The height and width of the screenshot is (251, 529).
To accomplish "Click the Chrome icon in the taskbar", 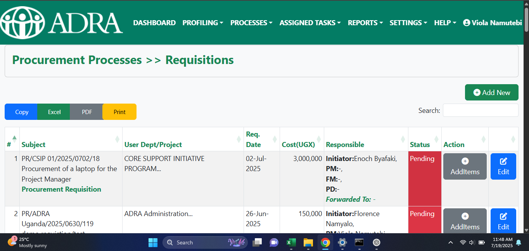I will coord(325,242).
